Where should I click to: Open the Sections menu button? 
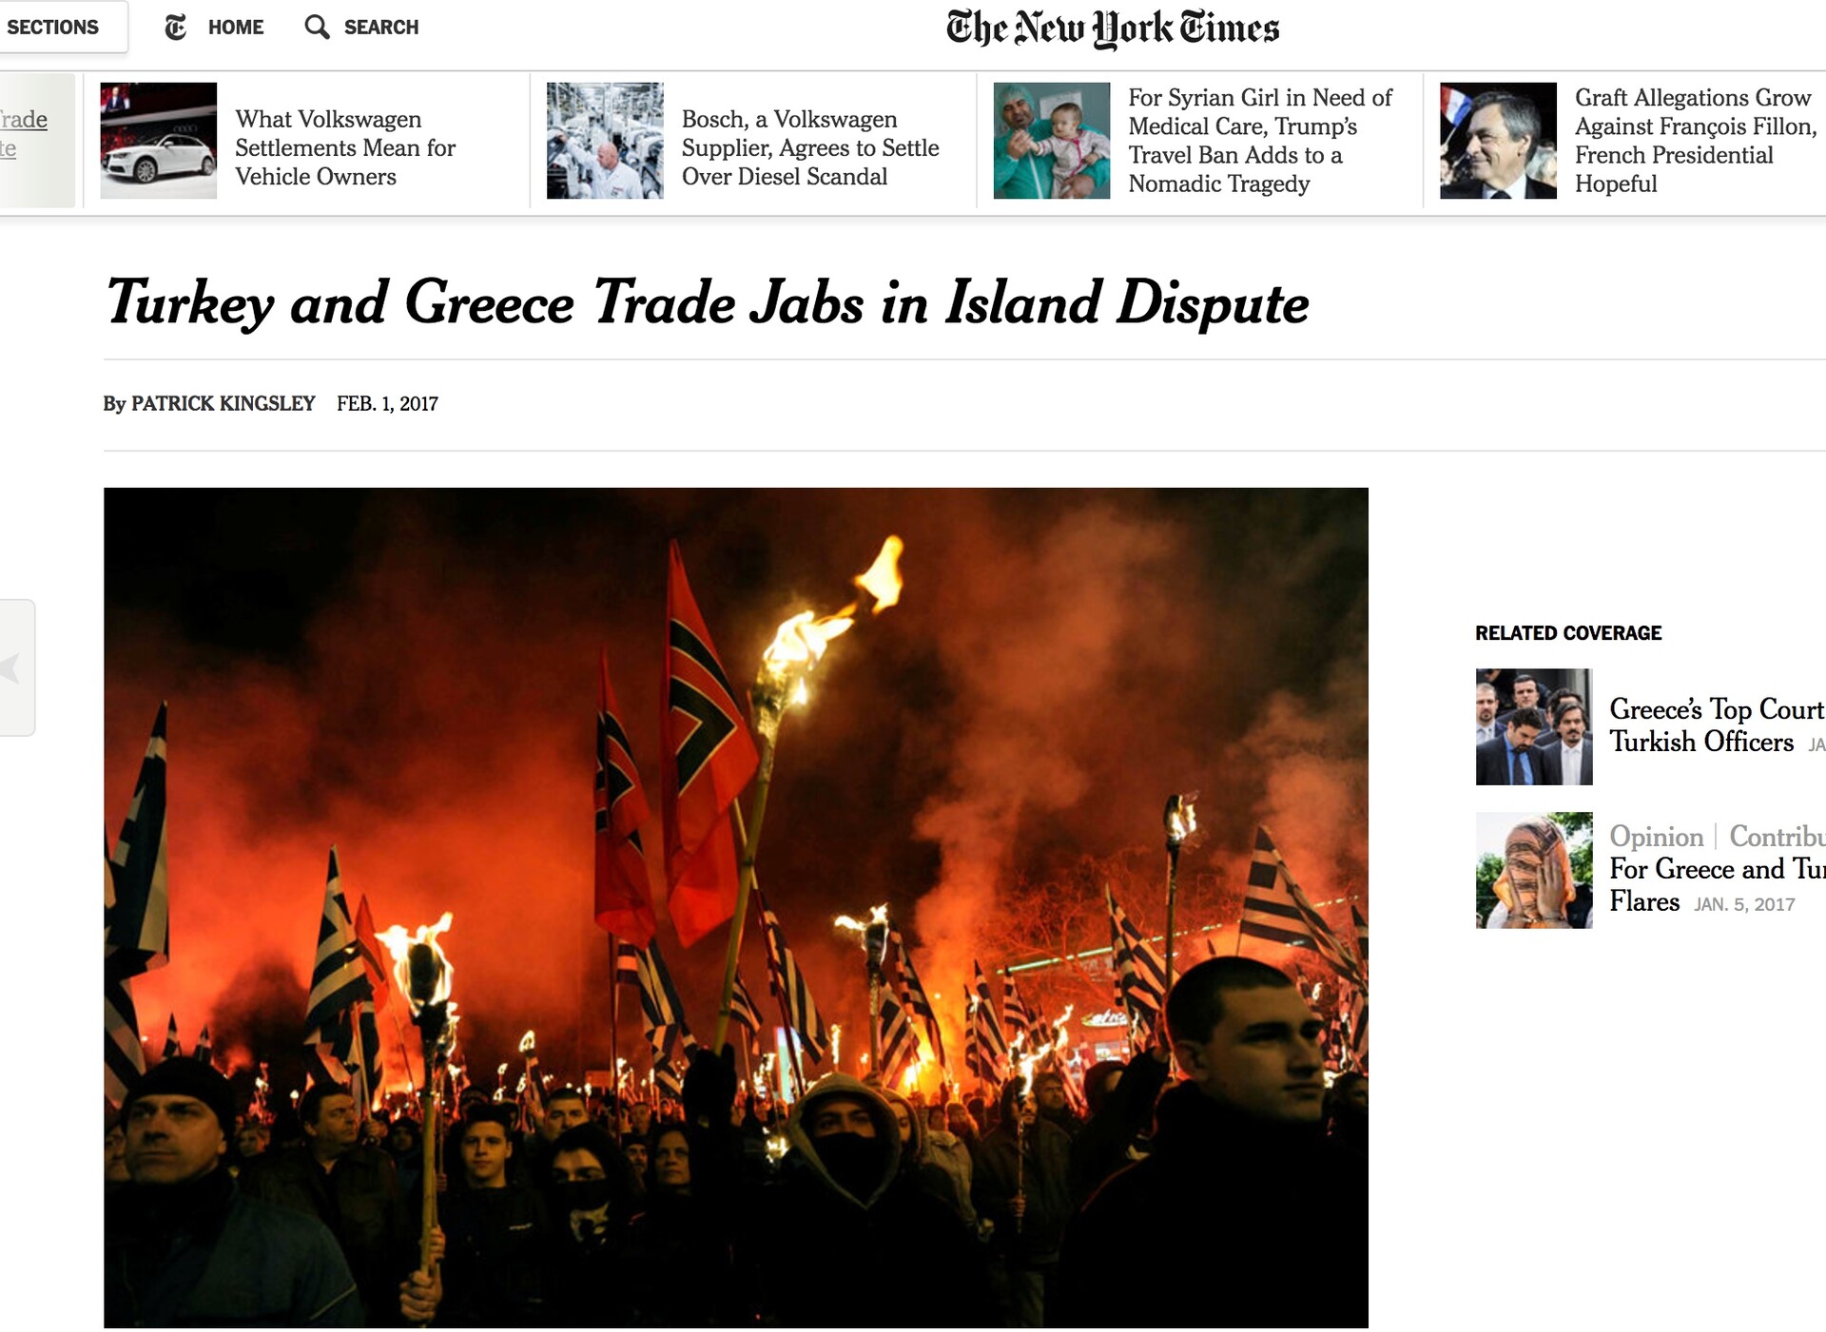(x=59, y=27)
